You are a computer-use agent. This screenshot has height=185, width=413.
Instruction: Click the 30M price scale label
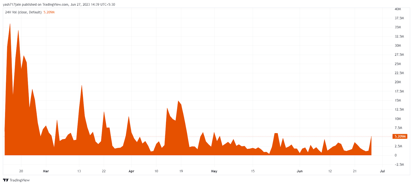tap(398, 45)
